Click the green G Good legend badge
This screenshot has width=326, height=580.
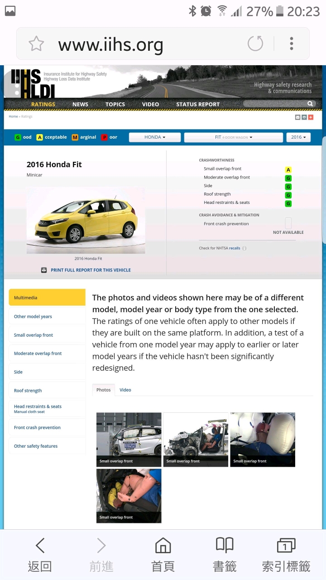click(18, 137)
